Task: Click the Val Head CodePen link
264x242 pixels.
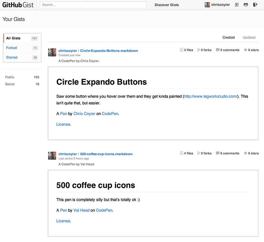Action: 81,210
